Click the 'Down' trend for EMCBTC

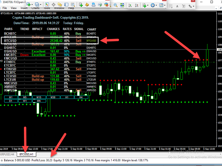pos(24,55)
